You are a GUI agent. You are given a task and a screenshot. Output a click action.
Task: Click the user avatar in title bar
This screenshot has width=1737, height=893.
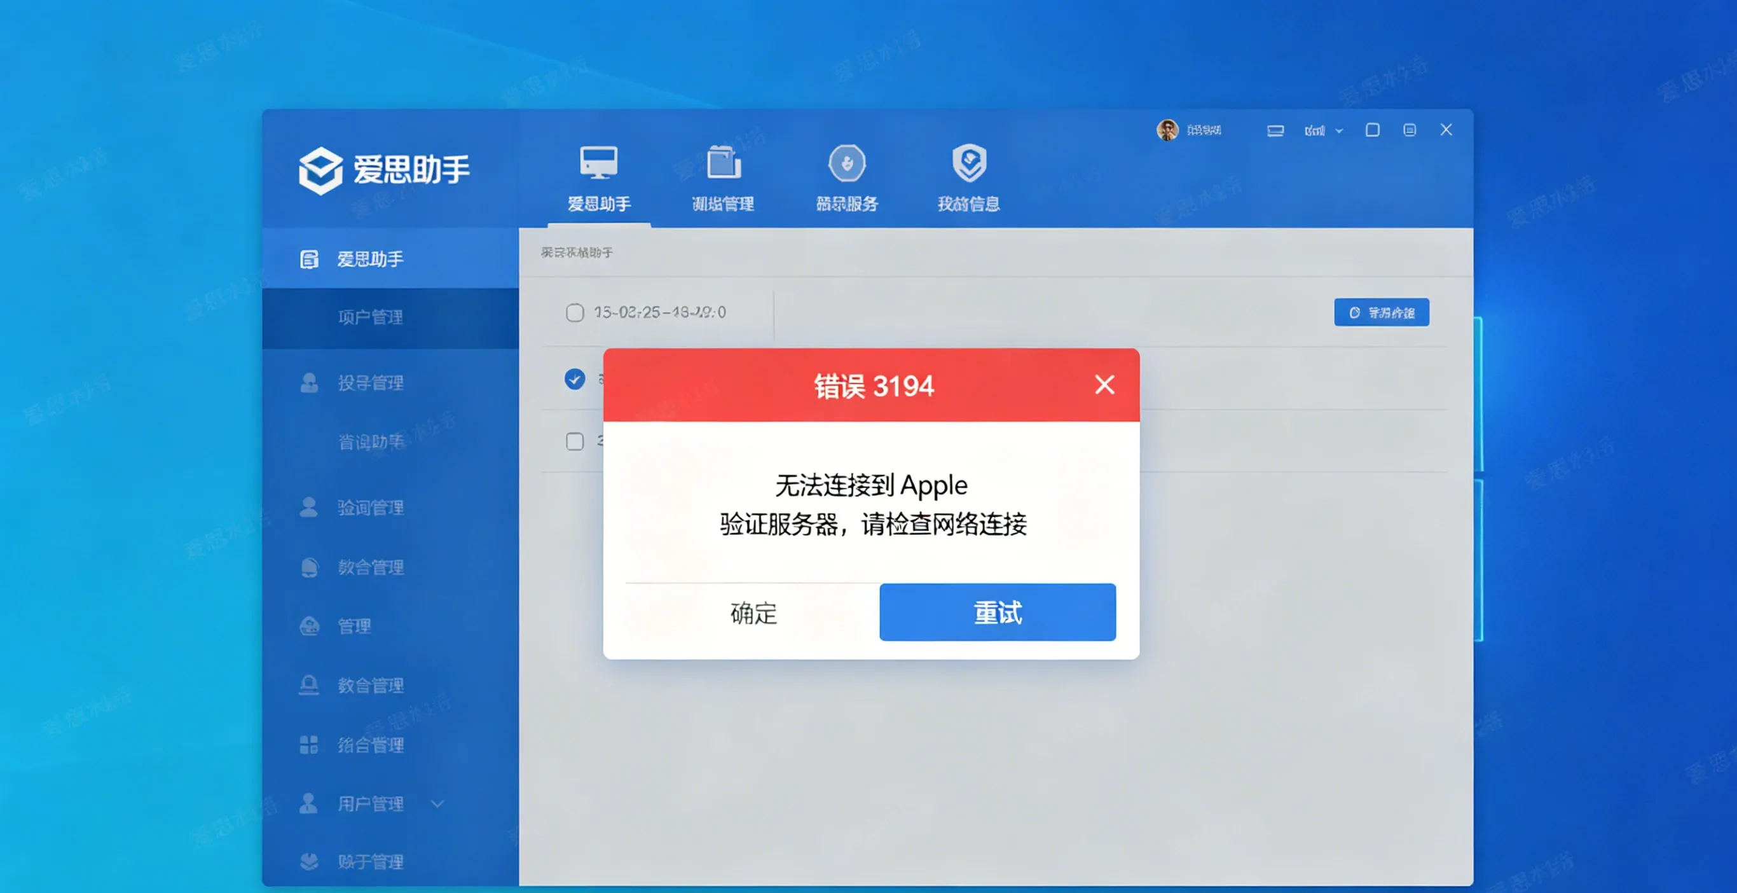click(1167, 130)
